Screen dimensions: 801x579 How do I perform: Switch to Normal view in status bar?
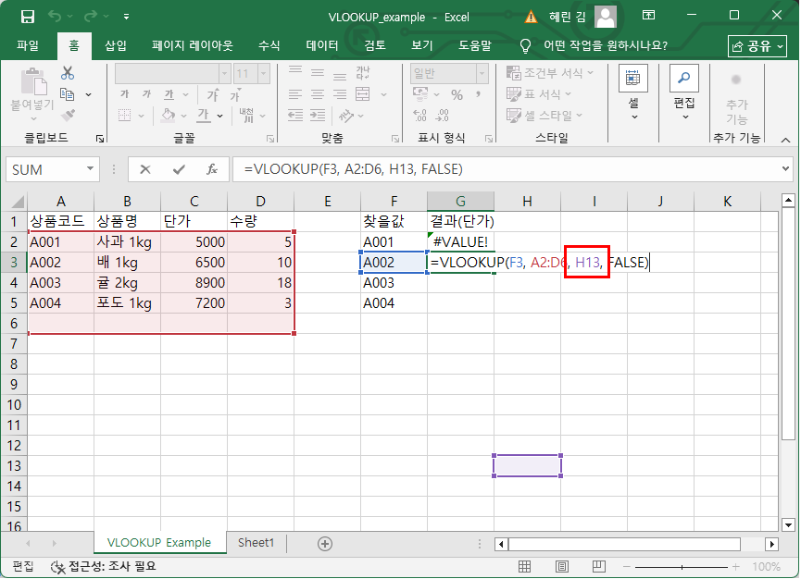[x=524, y=567]
